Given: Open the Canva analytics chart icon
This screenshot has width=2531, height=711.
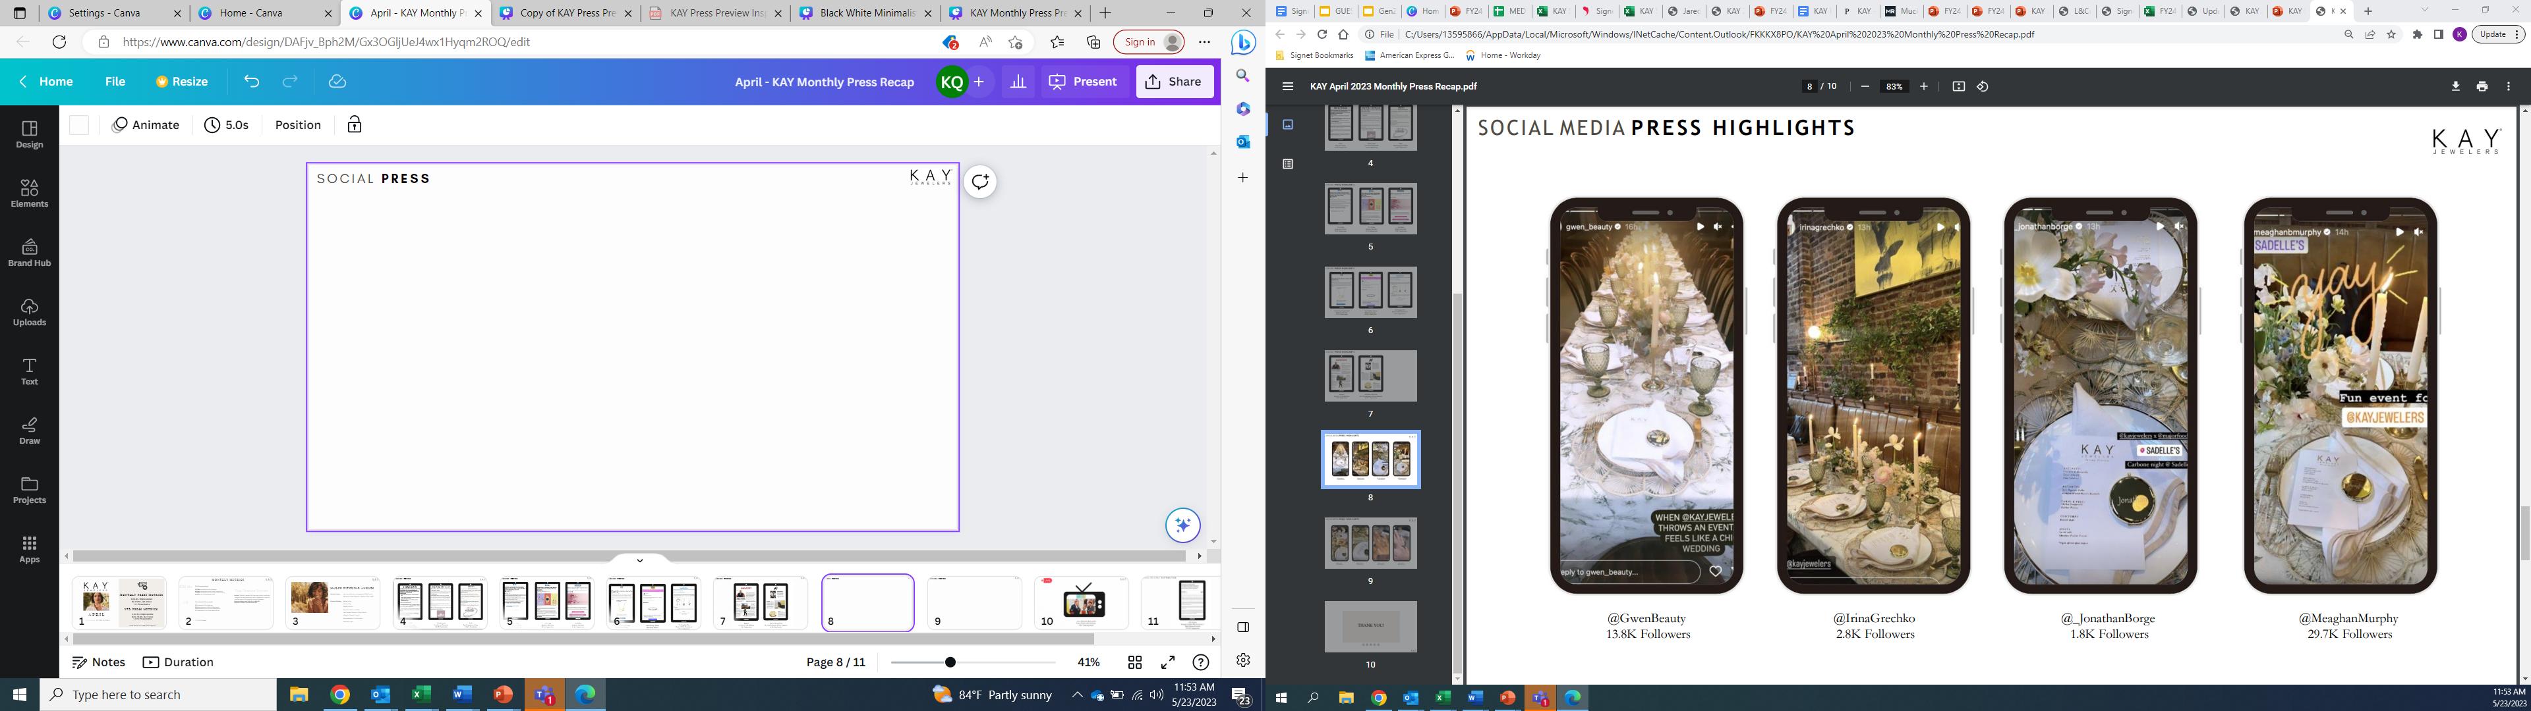Looking at the screenshot, I should [x=1018, y=82].
